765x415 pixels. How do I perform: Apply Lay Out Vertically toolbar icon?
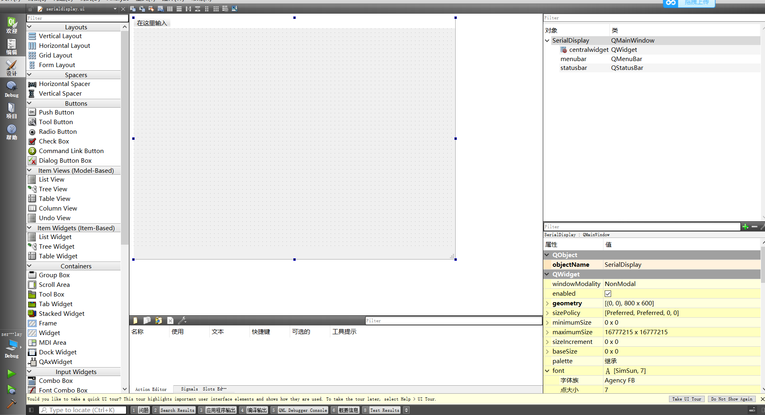tap(179, 8)
